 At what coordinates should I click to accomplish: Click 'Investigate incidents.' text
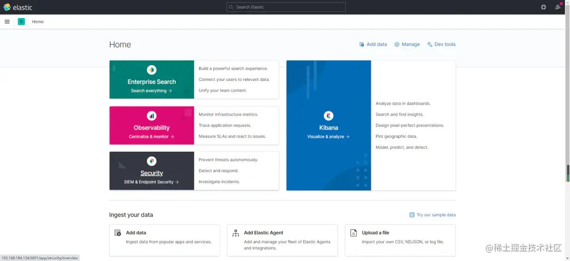[219, 182]
